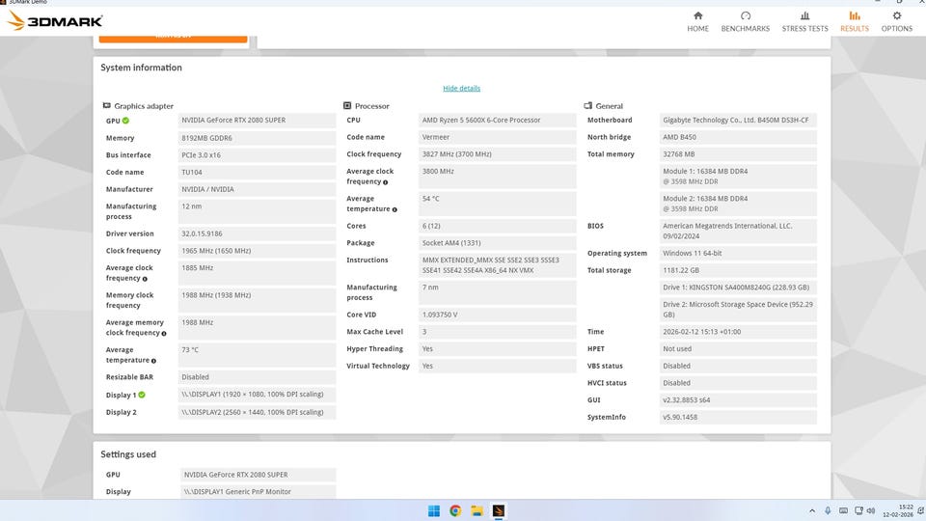Select '3827 MHz (3700 MHz)' CPU clock

pyautogui.click(x=498, y=154)
